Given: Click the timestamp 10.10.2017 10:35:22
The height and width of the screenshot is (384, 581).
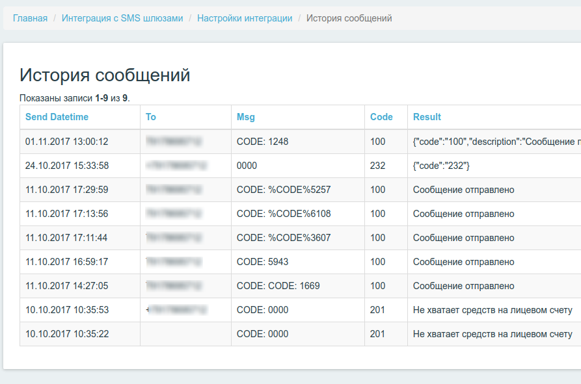Looking at the screenshot, I should click(59, 333).
